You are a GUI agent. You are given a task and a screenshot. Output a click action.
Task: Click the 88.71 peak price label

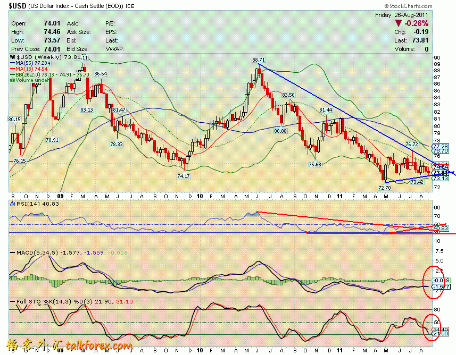(x=259, y=60)
